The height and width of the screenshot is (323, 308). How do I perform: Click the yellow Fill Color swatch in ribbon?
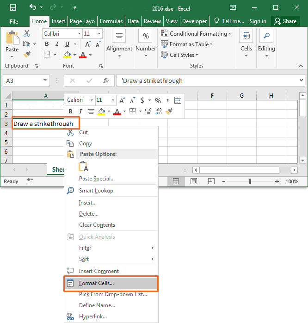click(x=68, y=55)
